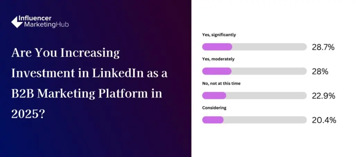
Task: Click the 'Considering' progress bar
Action: 254,120
